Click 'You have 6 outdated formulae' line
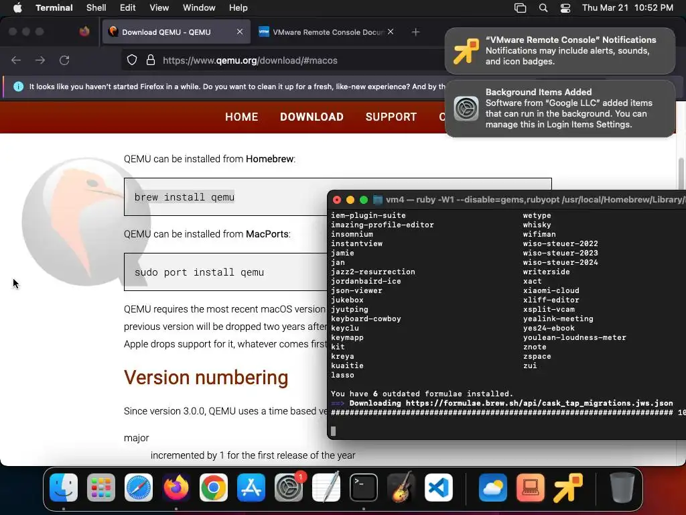Screen dimensions: 686x515 [x=422, y=394]
